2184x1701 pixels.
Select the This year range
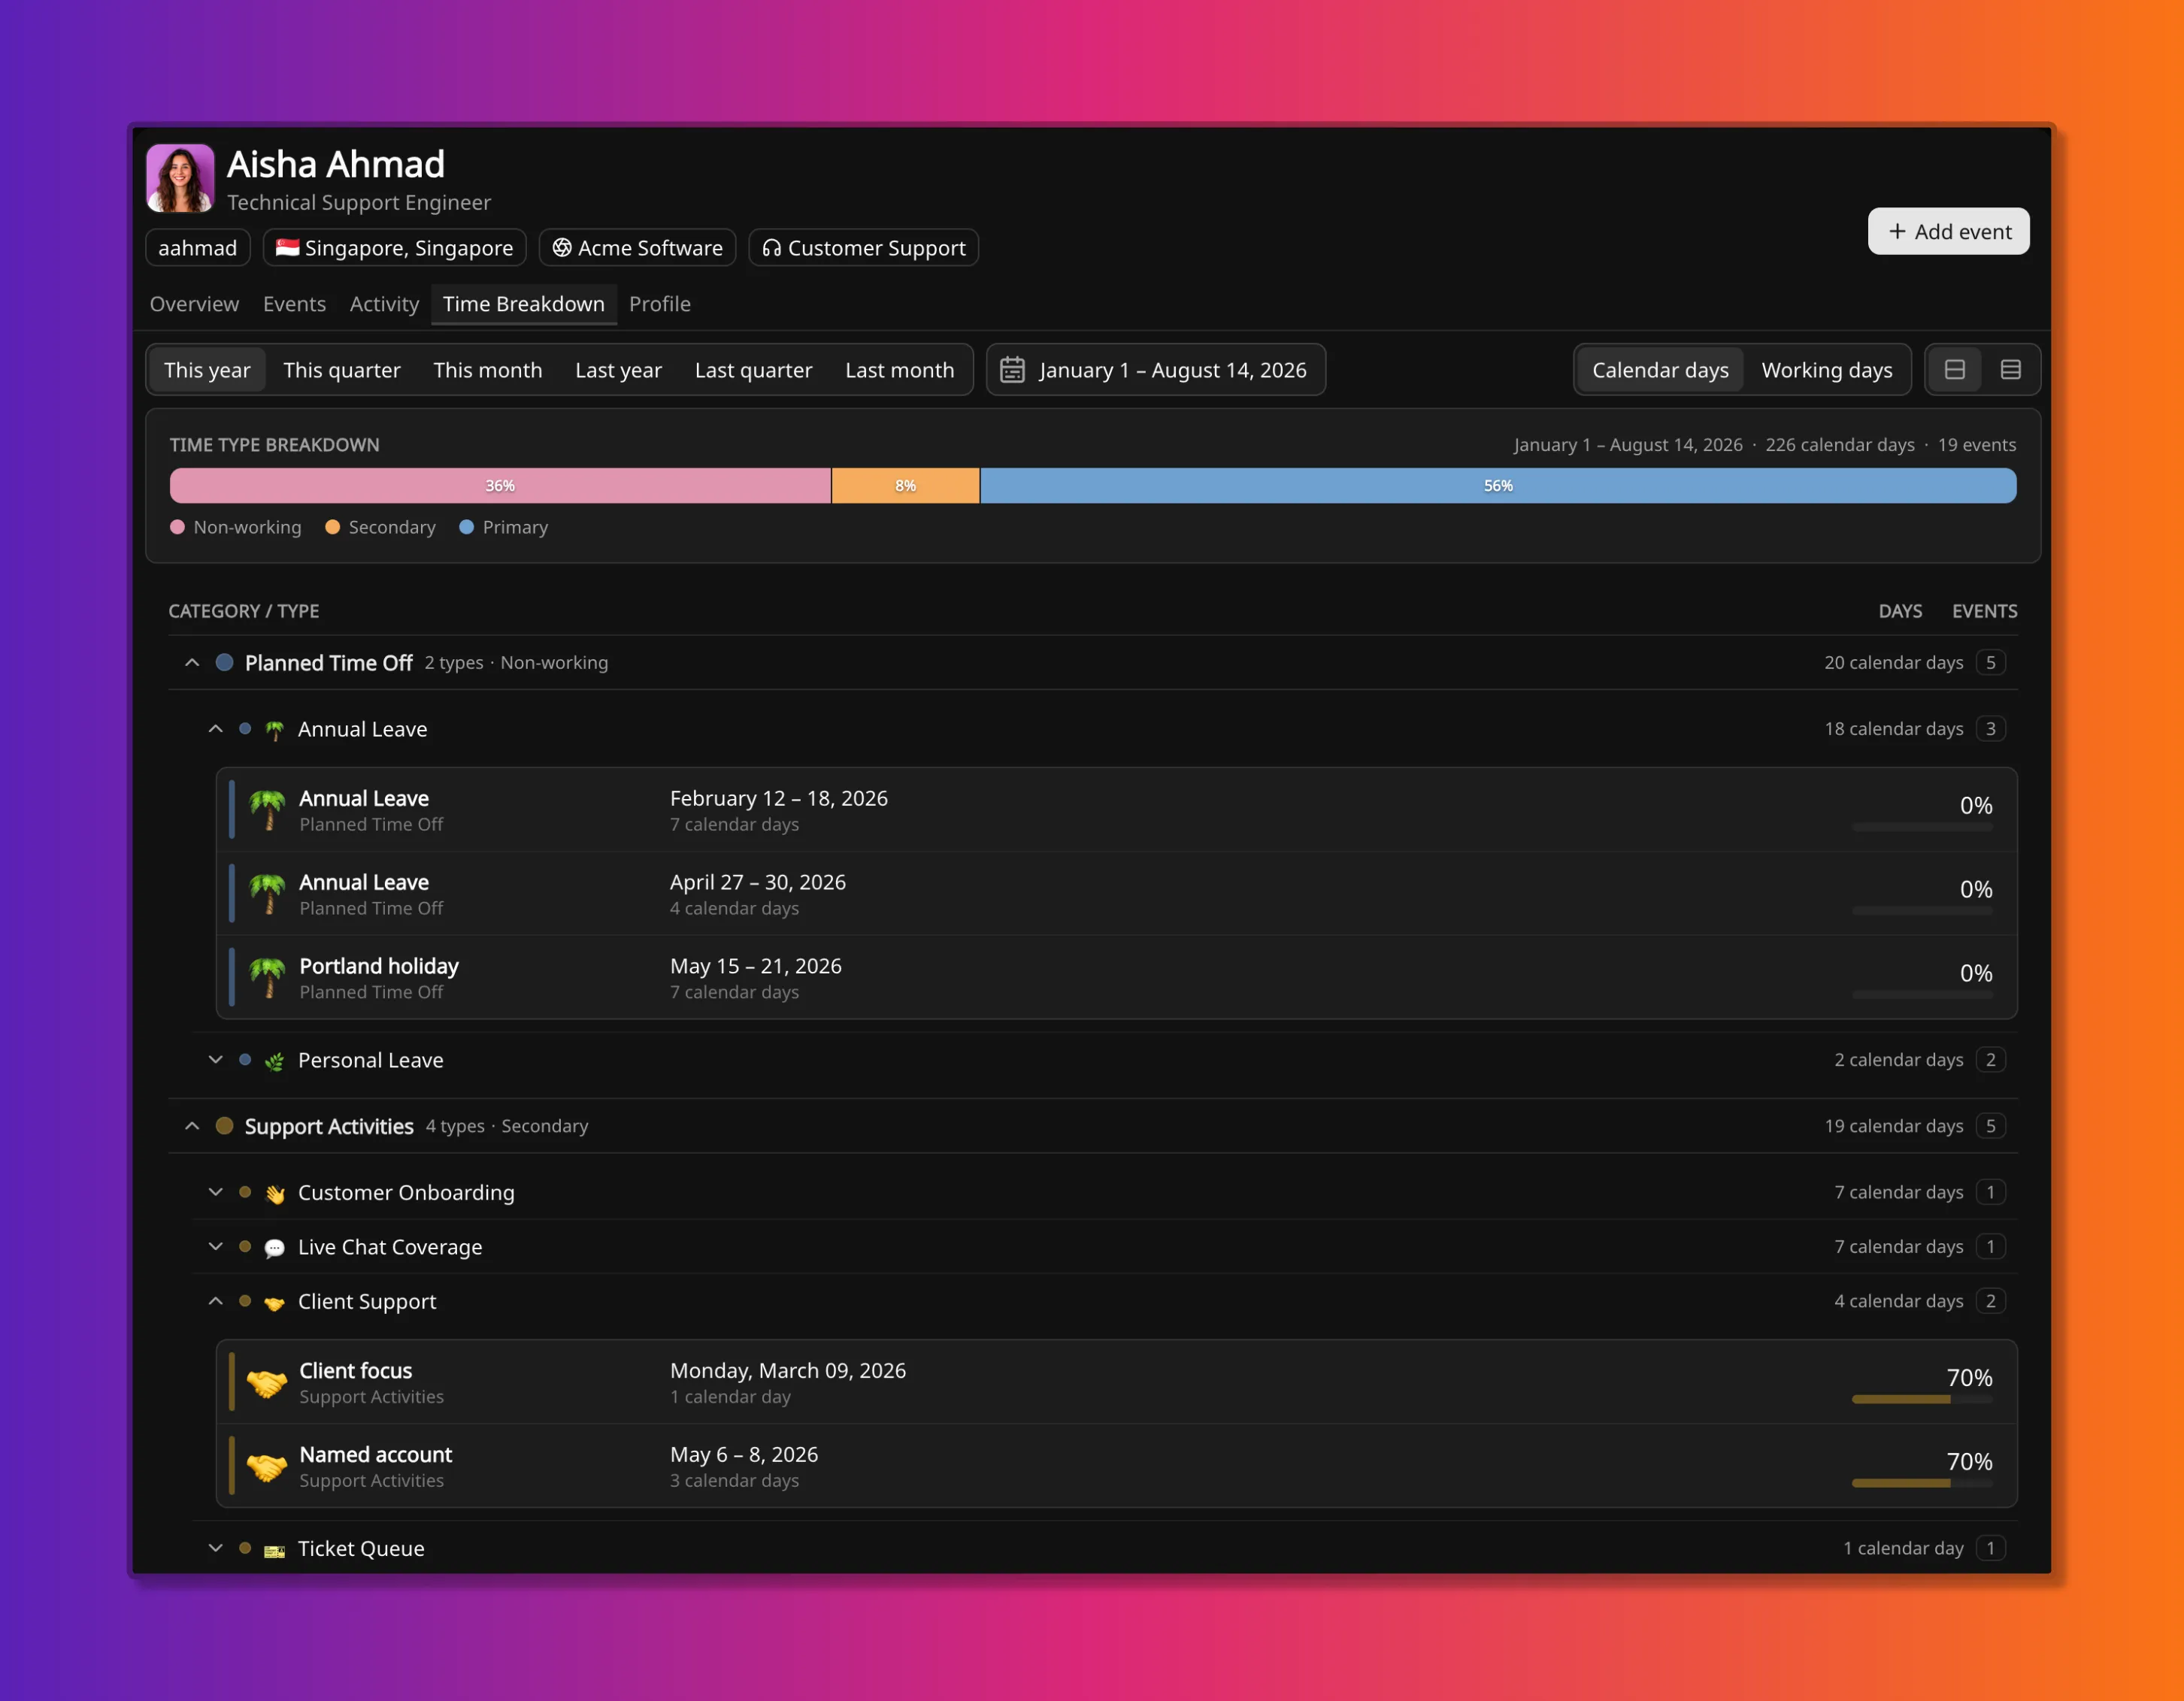[207, 370]
